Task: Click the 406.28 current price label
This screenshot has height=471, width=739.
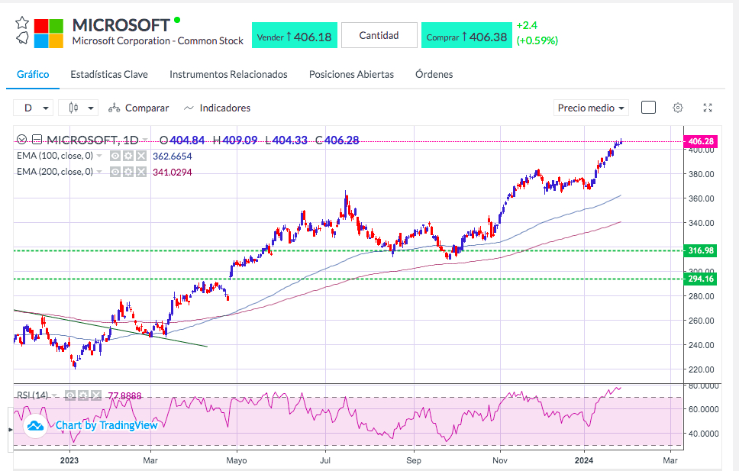Action: coord(701,141)
